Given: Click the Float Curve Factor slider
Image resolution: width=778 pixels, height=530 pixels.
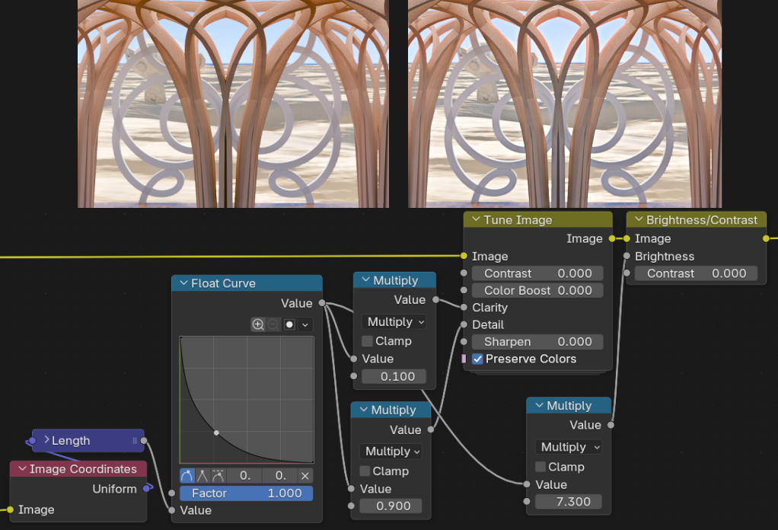Looking at the screenshot, I should 246,493.
